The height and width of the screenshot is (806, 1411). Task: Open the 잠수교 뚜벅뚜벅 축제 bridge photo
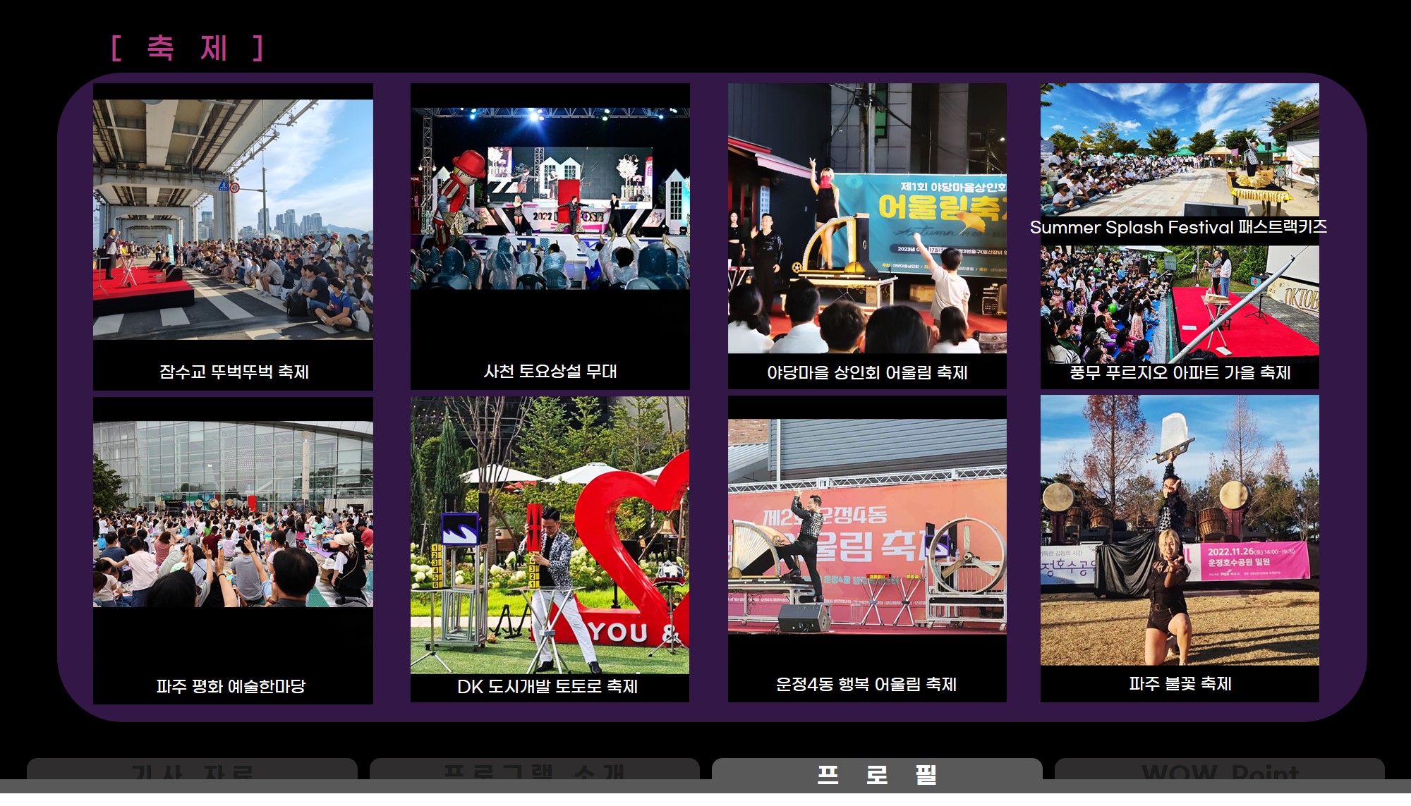point(233,219)
